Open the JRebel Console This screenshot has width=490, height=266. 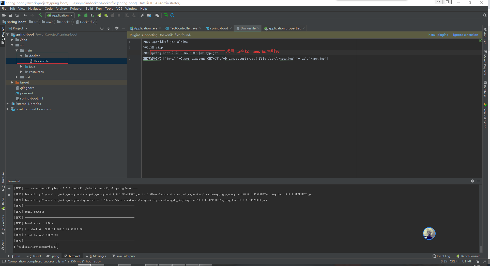pos(468,256)
